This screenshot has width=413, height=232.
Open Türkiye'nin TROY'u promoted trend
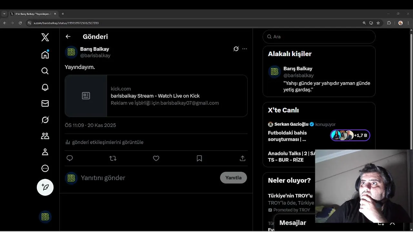coord(290,196)
